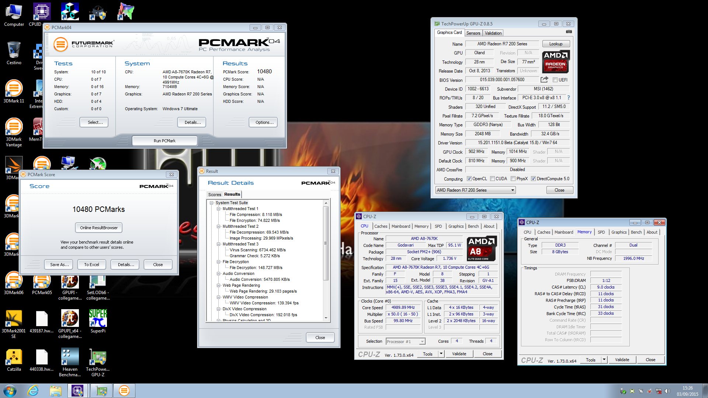Launch 3DMark06 desktop shortcut

click(14, 283)
